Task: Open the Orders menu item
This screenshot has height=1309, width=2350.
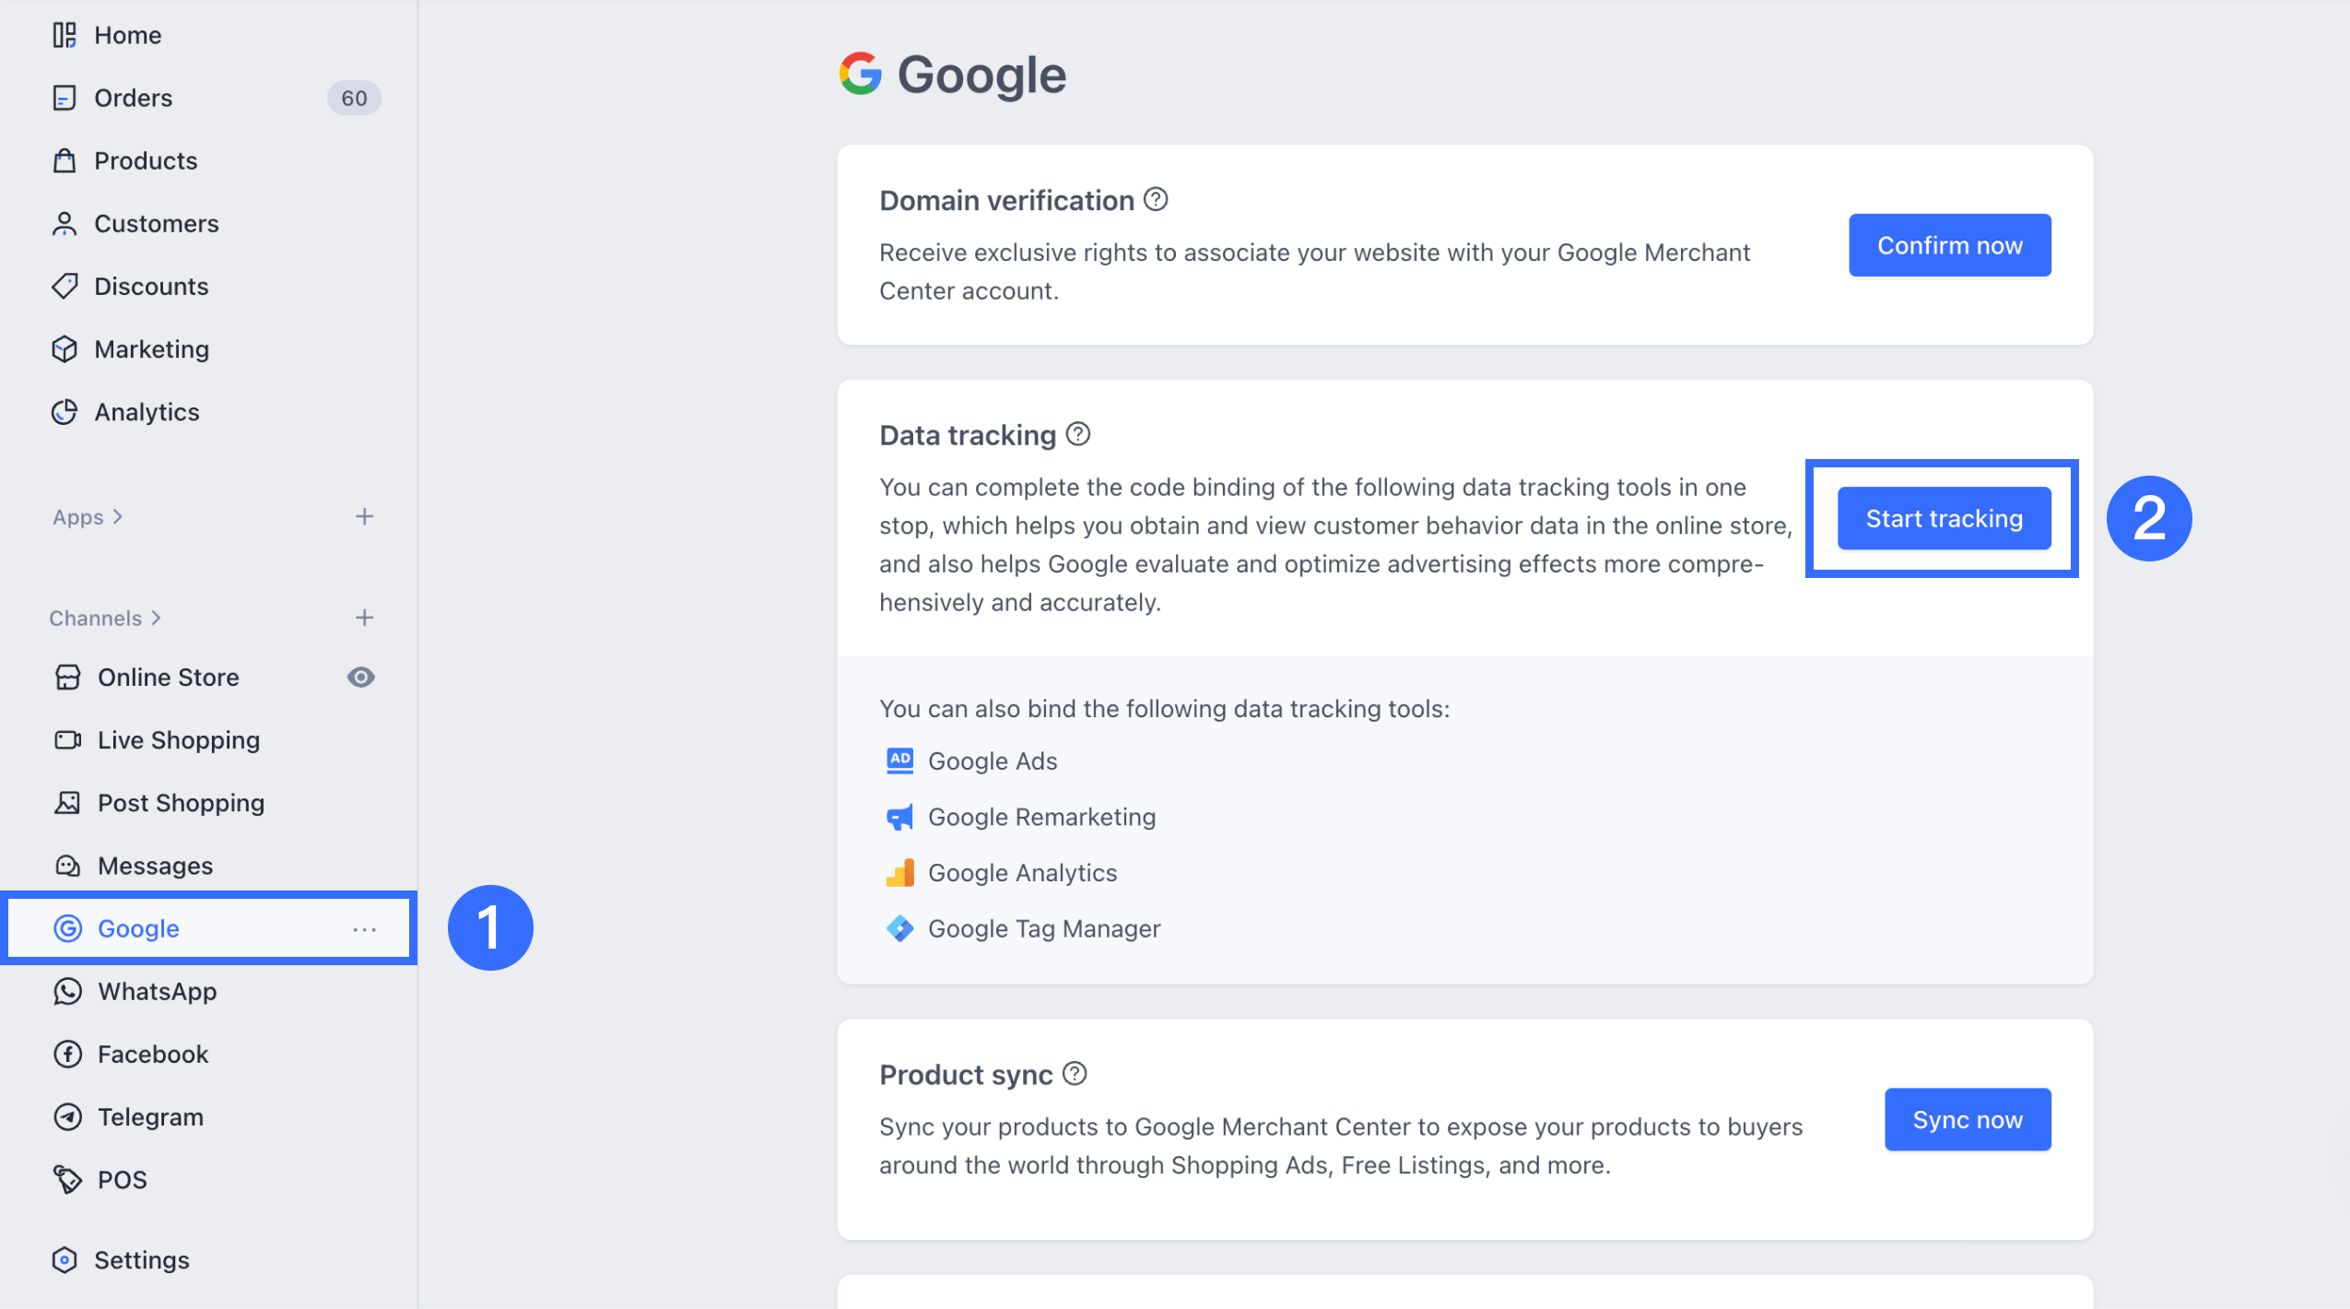Action: [x=133, y=98]
